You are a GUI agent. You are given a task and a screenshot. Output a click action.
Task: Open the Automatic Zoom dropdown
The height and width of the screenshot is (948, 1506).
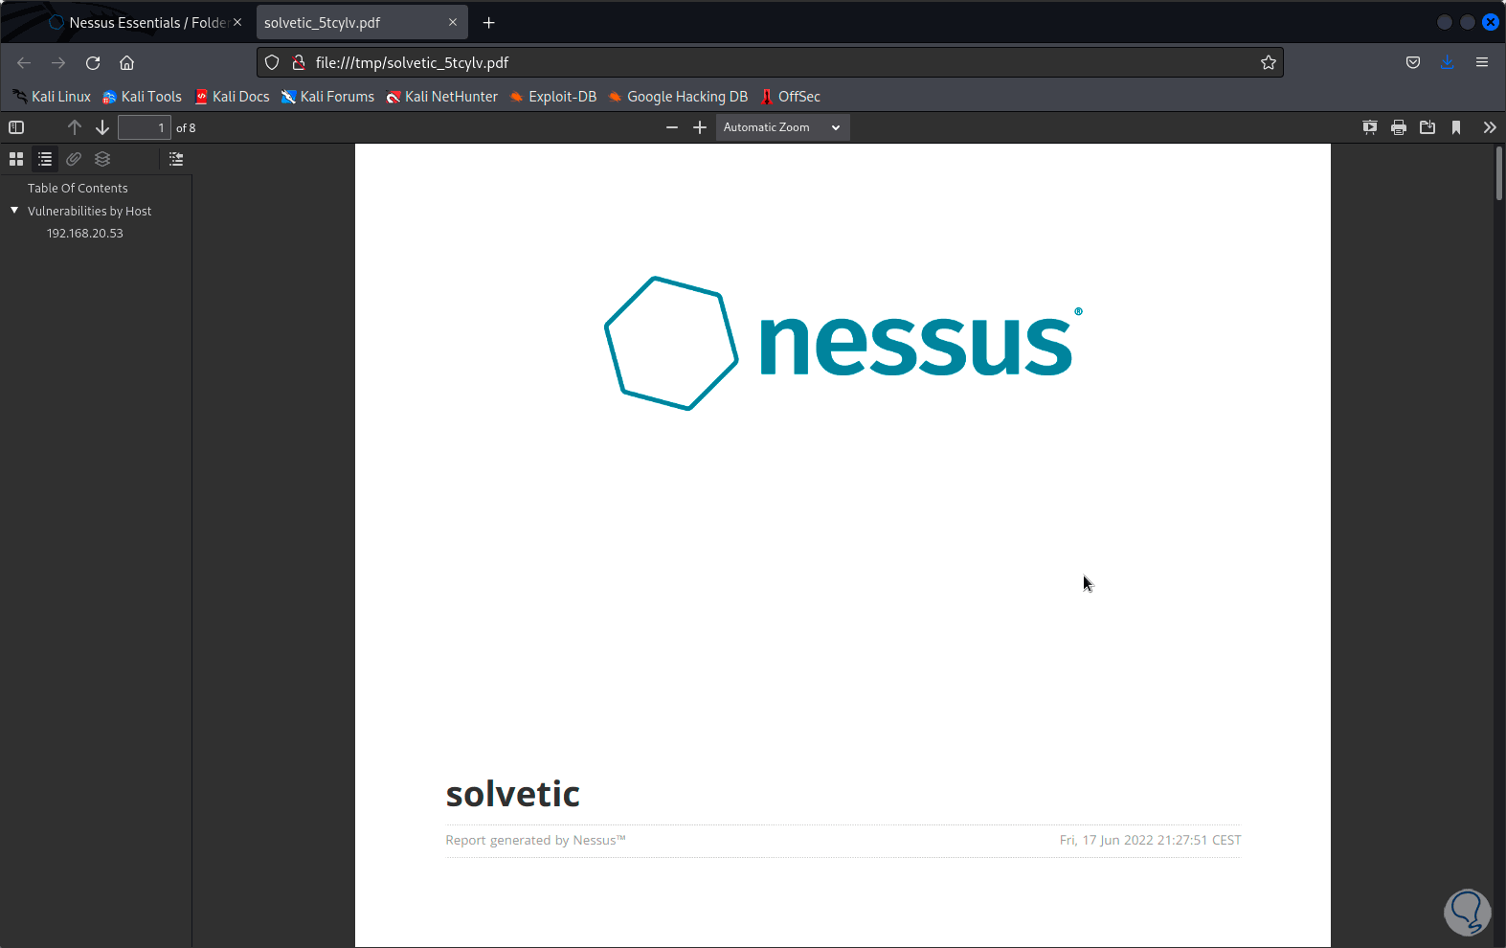click(782, 127)
